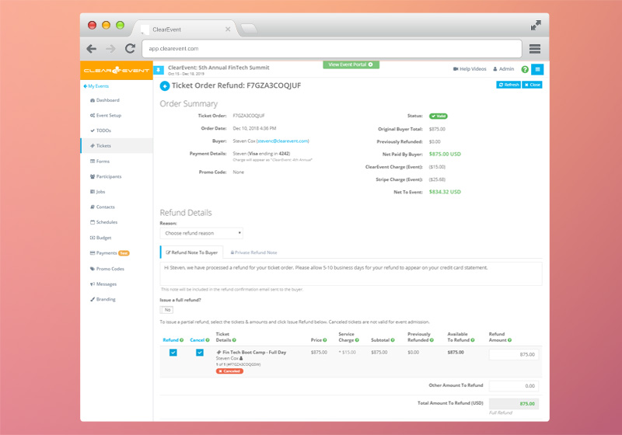Click the Refund Amount info icon
The height and width of the screenshot is (435, 622).
click(x=510, y=340)
